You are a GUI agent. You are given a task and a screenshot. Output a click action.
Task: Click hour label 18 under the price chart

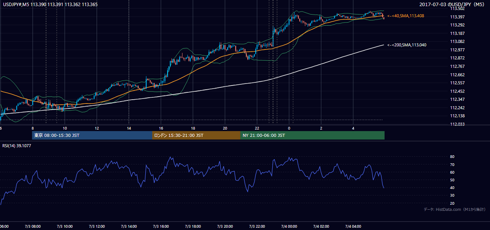point(193,128)
